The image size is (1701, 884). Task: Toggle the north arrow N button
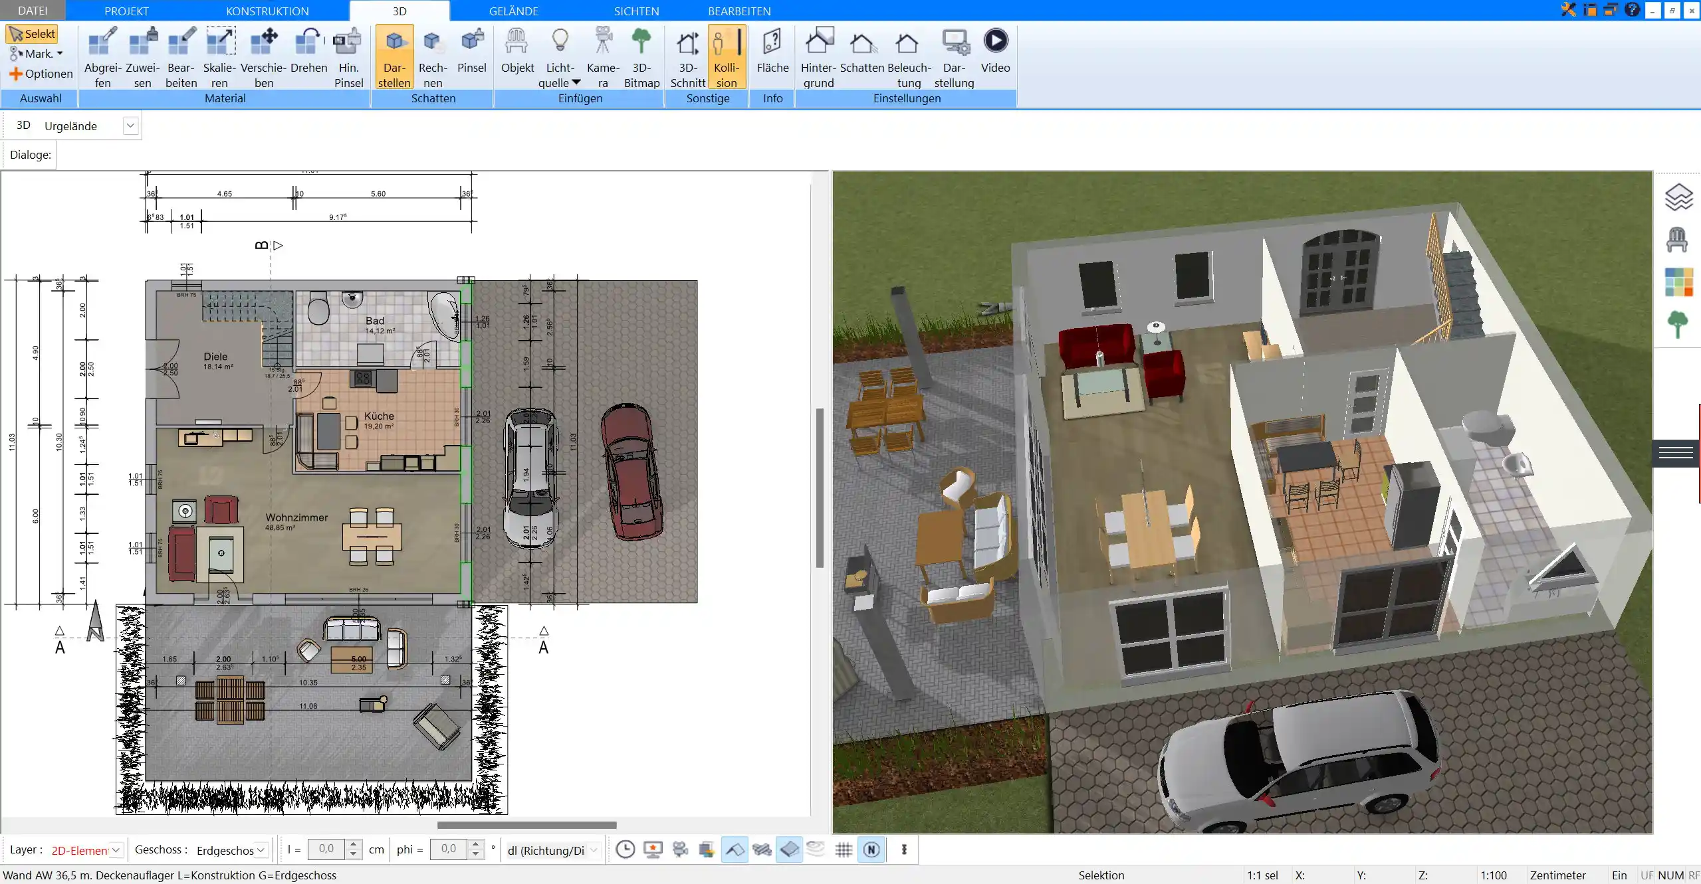[871, 849]
